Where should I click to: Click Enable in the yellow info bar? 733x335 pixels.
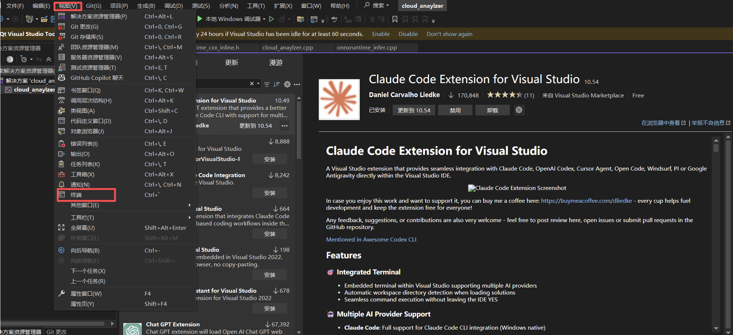[x=381, y=34]
